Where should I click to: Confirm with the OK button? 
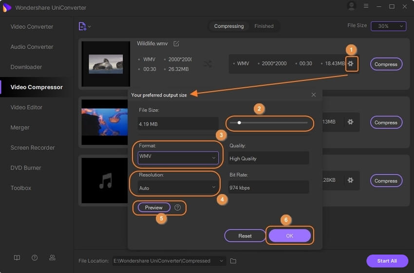(x=289, y=236)
